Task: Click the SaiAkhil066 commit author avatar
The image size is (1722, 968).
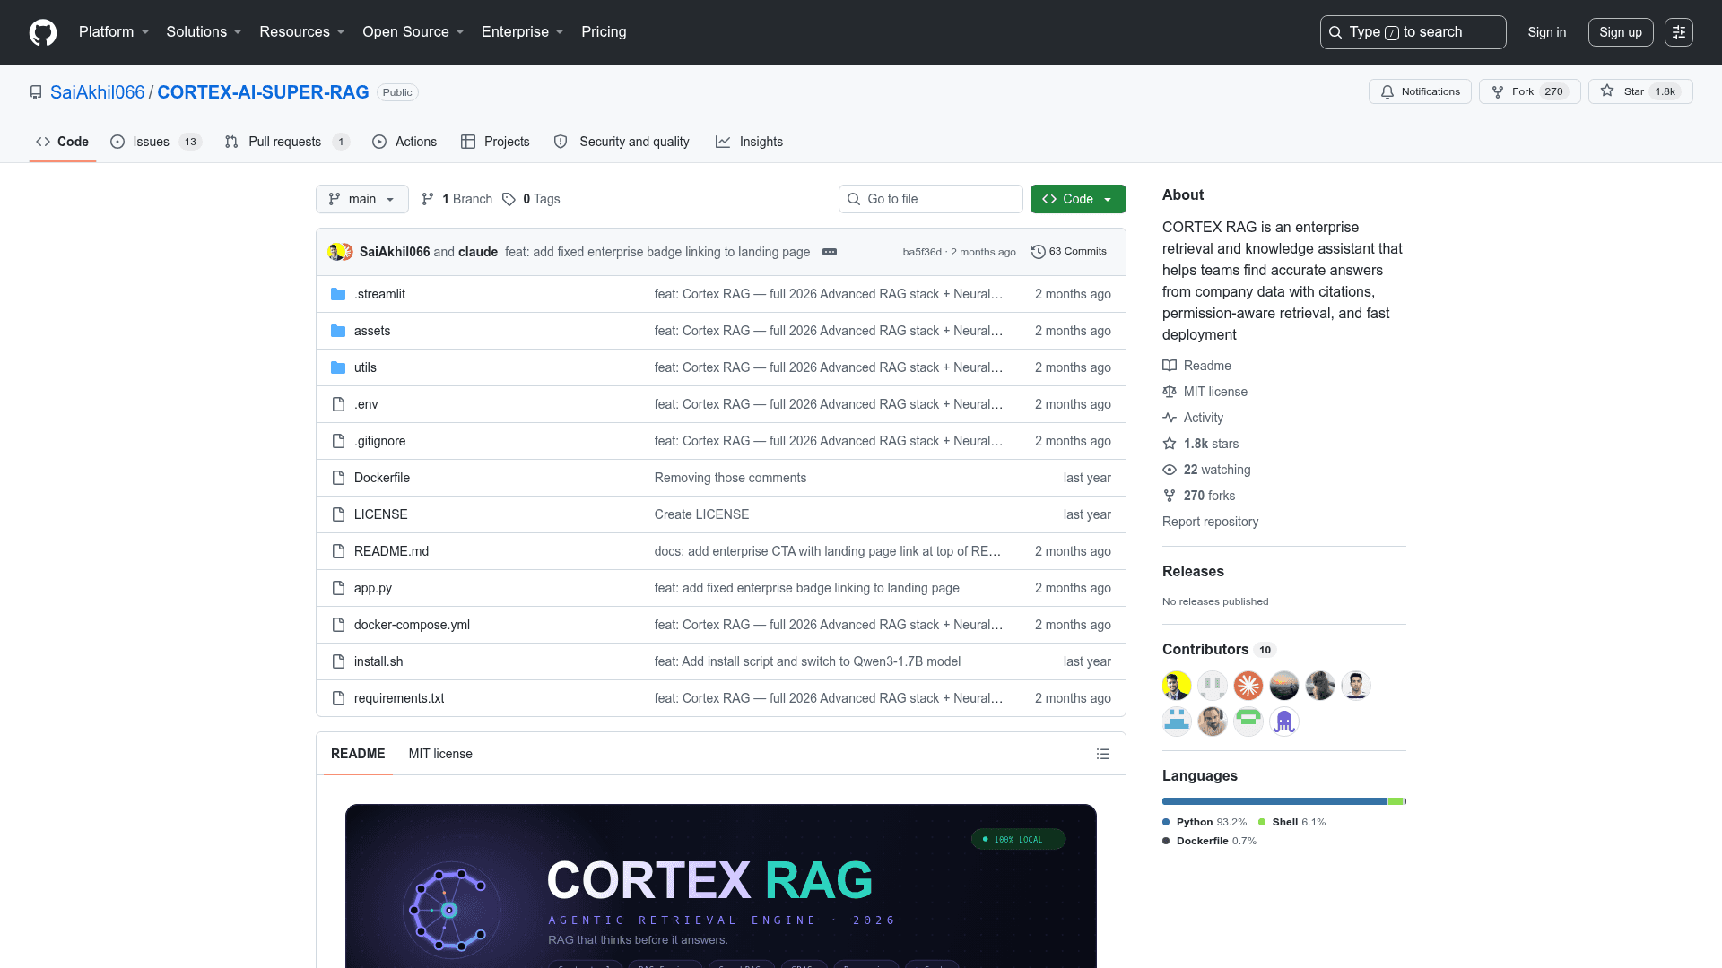Action: point(336,252)
